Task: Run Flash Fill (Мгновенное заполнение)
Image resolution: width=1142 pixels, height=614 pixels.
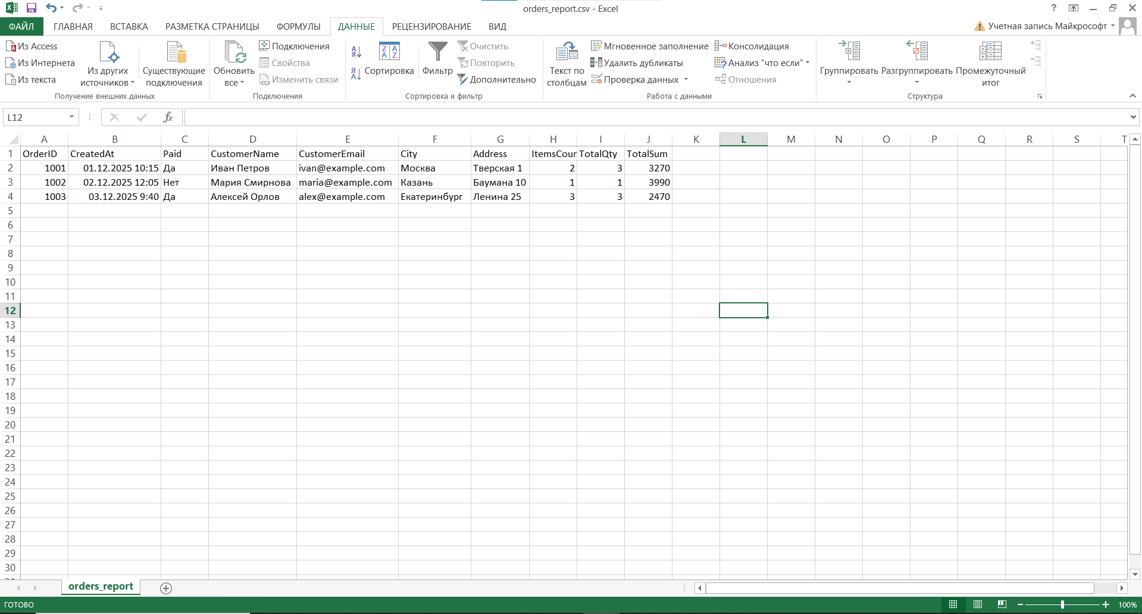Action: click(649, 46)
